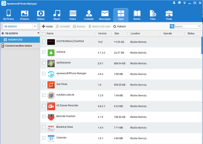Sort by the Location column header
203x144 pixels.
(135, 34)
